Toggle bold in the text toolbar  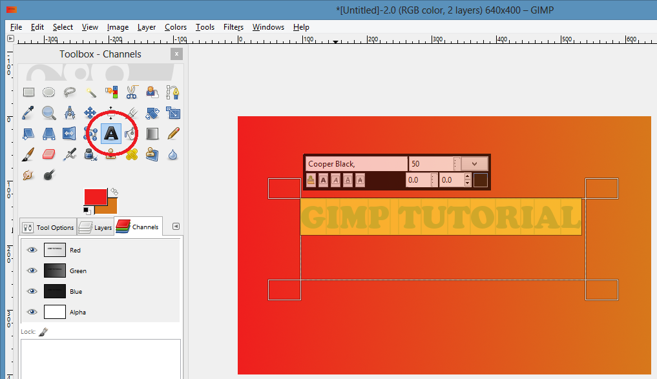pyautogui.click(x=323, y=181)
